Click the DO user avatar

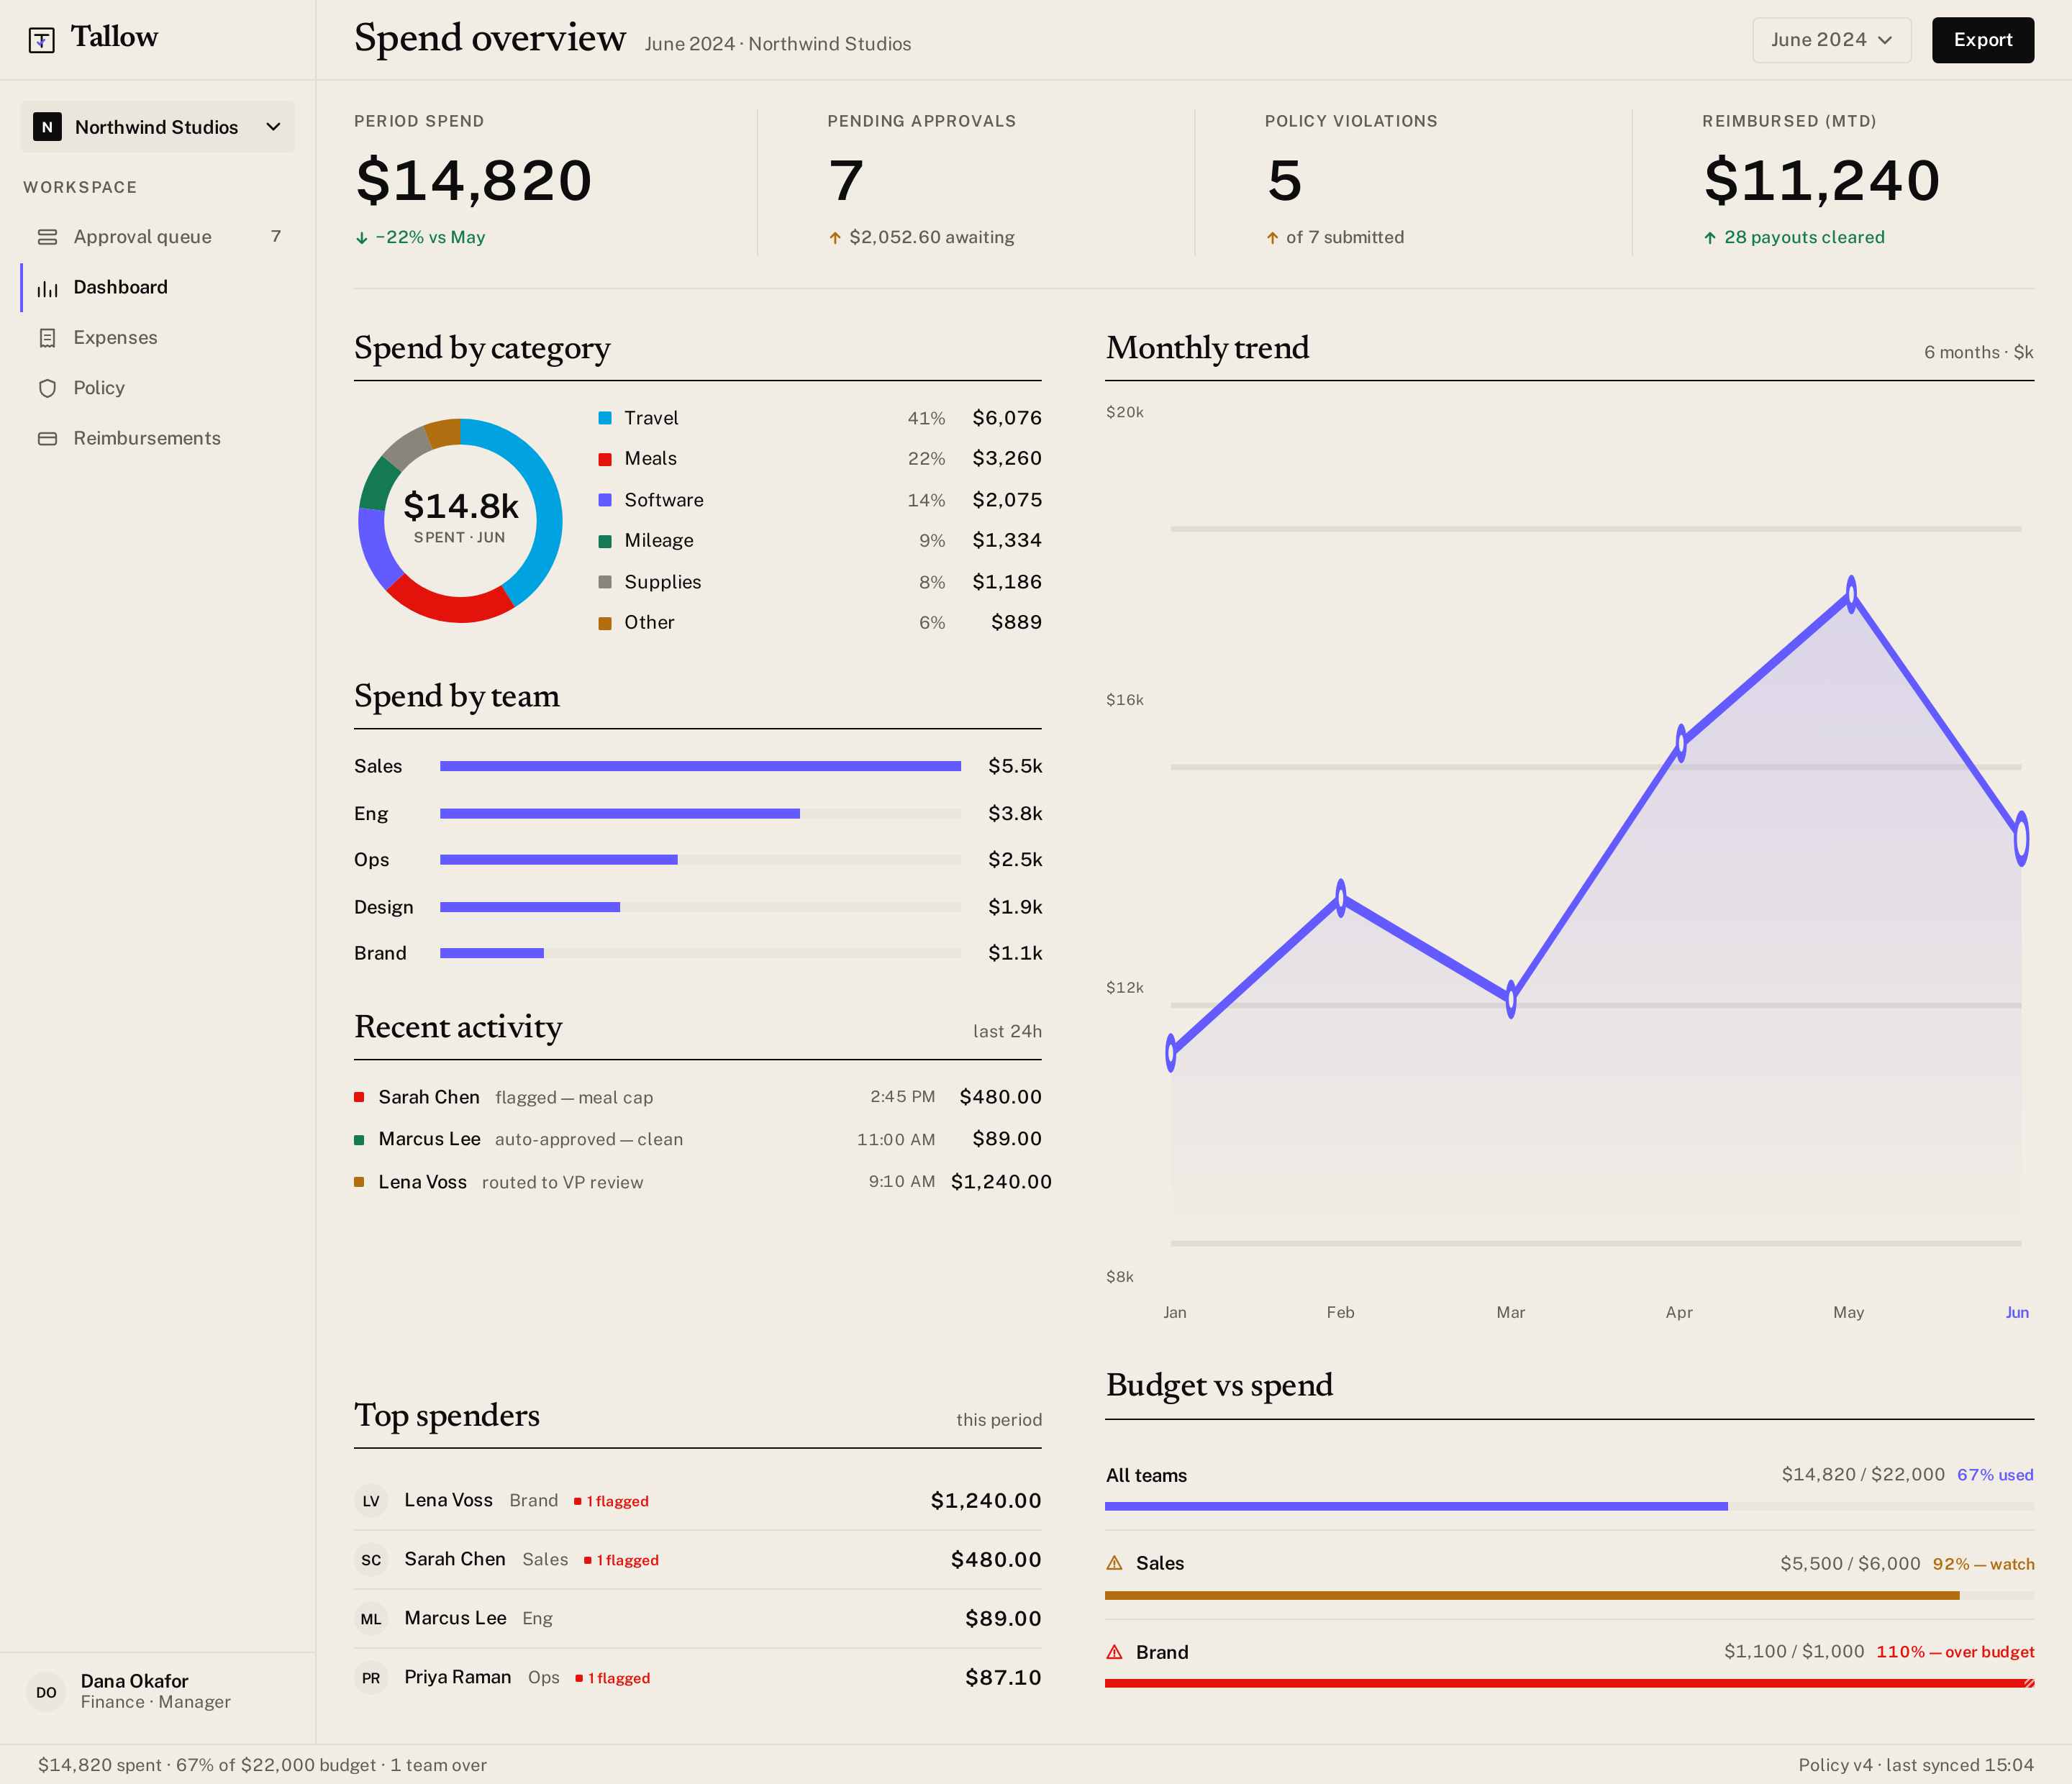[x=46, y=1692]
